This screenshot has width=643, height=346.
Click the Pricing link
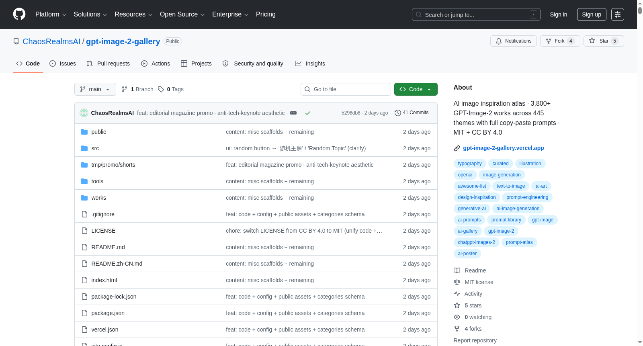(266, 14)
